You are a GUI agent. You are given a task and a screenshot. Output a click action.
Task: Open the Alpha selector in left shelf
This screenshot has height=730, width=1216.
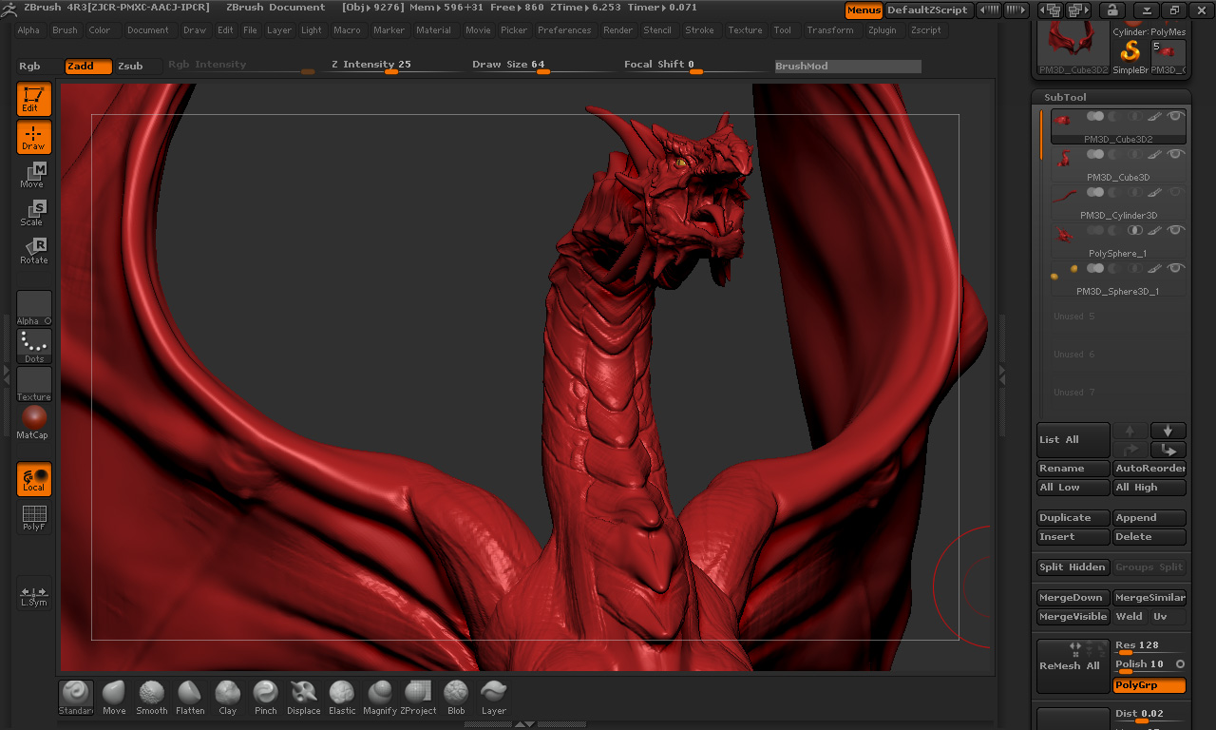coord(34,308)
